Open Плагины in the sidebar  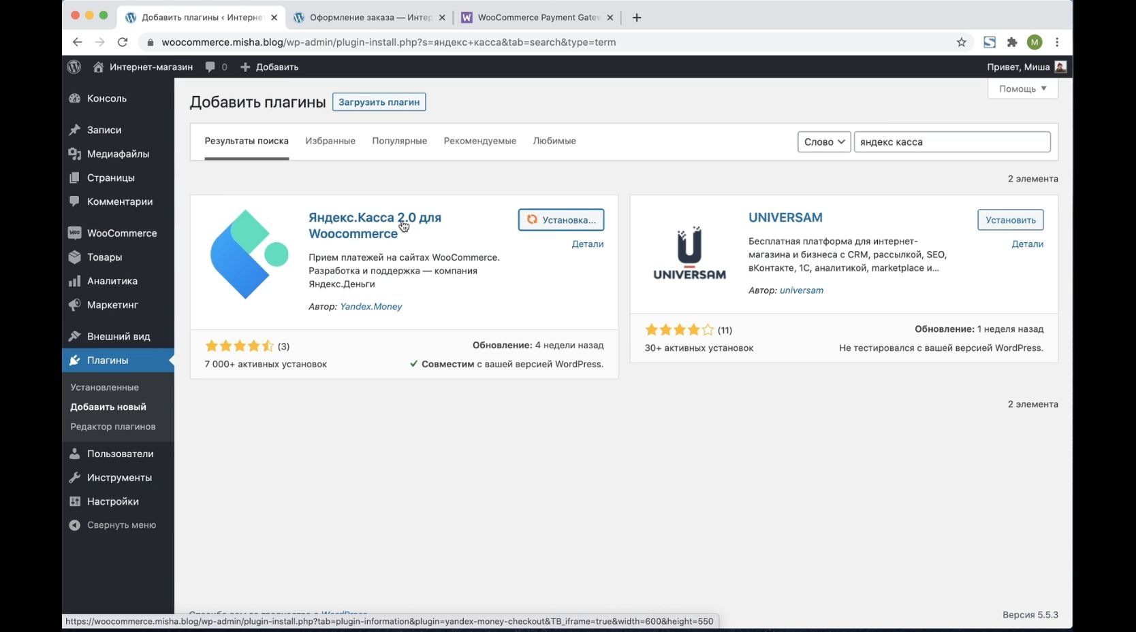[x=118, y=361]
